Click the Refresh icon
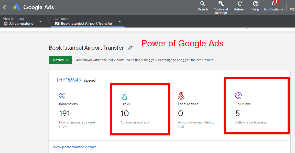The width and height of the screenshot is (295, 153). (x=240, y=4)
